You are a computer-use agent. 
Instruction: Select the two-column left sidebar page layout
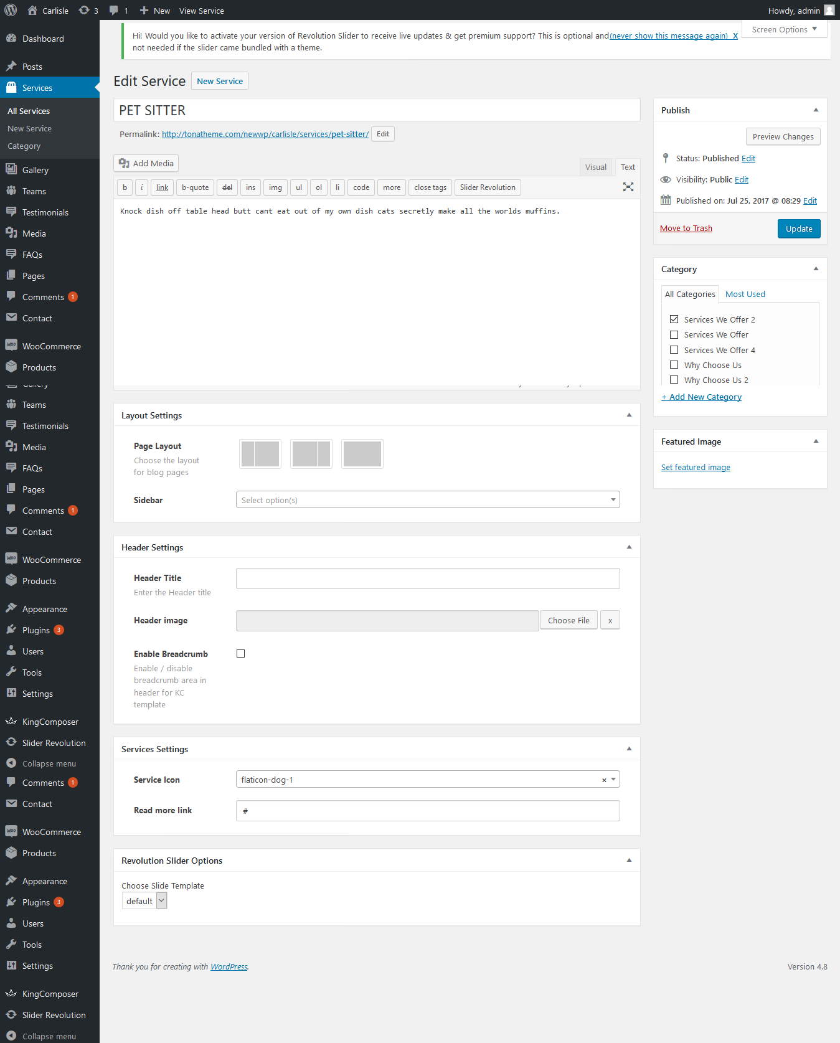(260, 454)
